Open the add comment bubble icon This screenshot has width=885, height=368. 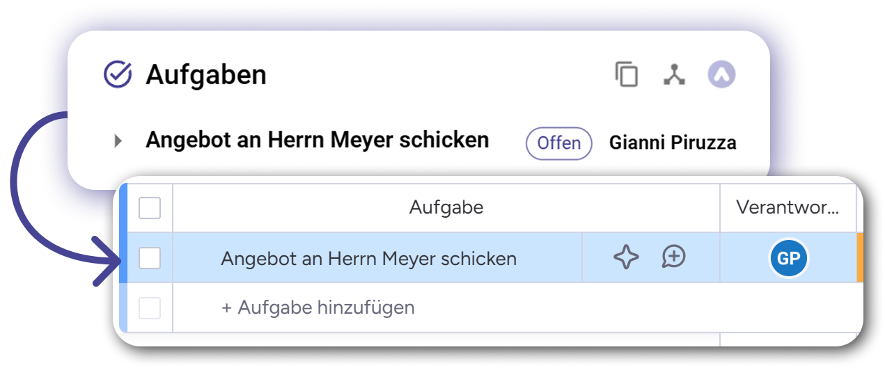coord(673,257)
